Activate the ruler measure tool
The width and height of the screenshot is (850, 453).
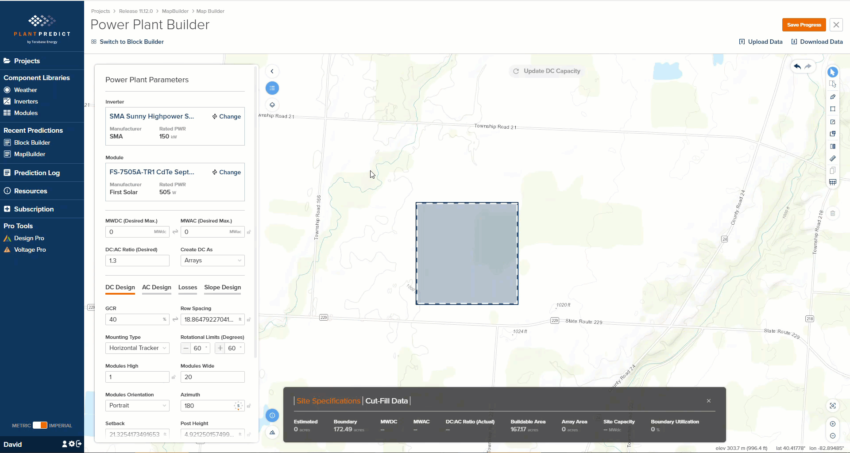tap(832, 158)
